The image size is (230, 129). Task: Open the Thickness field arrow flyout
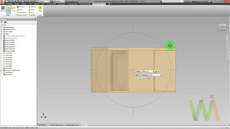[161, 75]
